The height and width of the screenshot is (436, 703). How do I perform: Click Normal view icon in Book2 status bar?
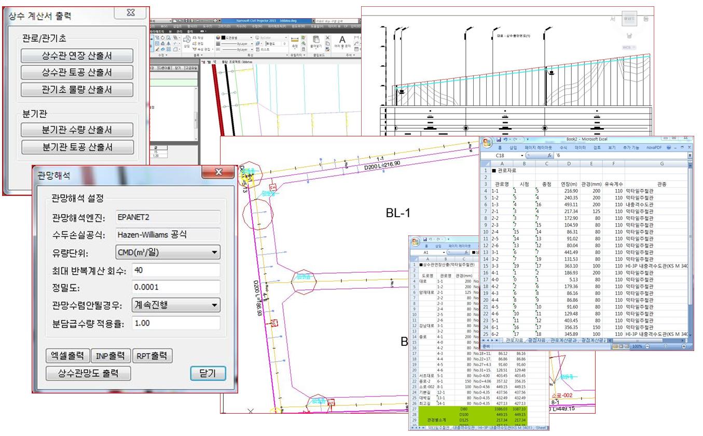(615, 346)
